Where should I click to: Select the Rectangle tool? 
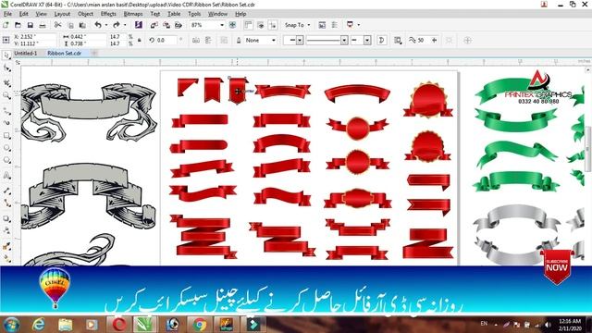(x=6, y=136)
